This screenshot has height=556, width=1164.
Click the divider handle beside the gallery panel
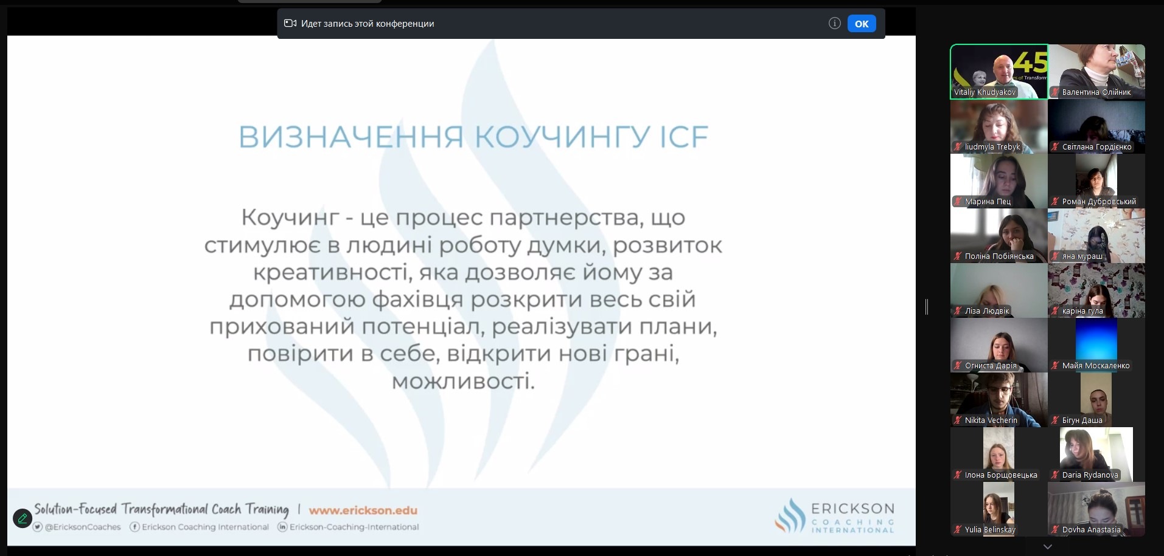(x=926, y=307)
